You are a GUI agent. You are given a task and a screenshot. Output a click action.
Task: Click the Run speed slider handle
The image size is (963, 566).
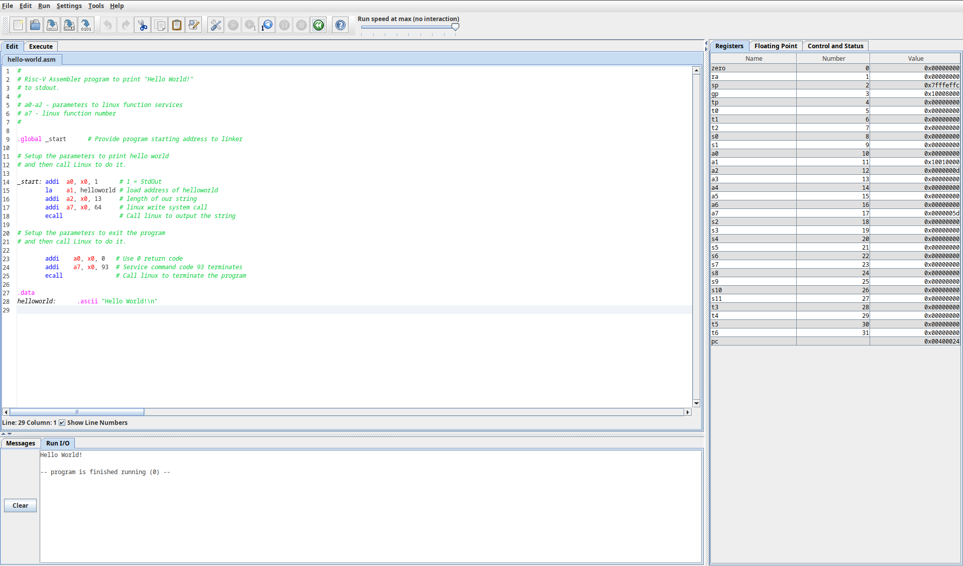tap(455, 27)
